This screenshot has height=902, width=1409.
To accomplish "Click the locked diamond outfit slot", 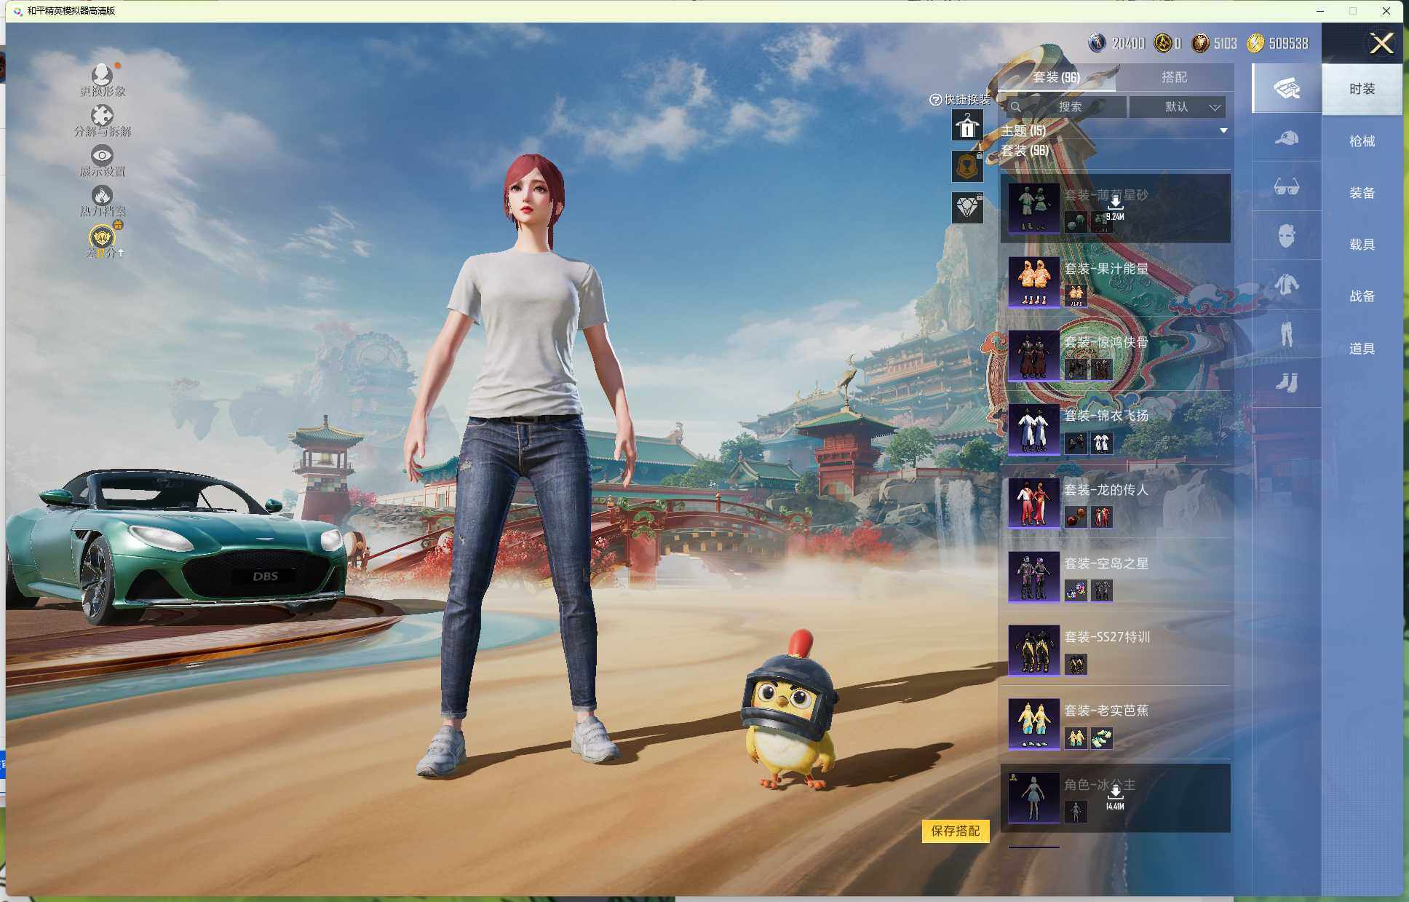I will (x=967, y=208).
